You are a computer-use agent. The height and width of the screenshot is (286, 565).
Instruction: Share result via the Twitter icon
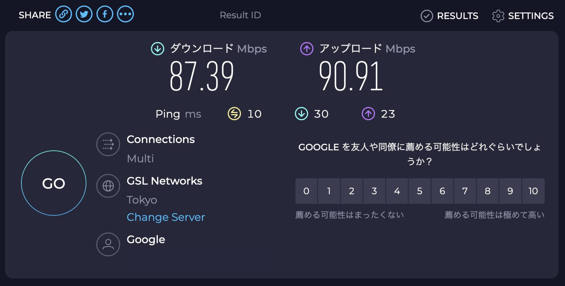(x=84, y=14)
